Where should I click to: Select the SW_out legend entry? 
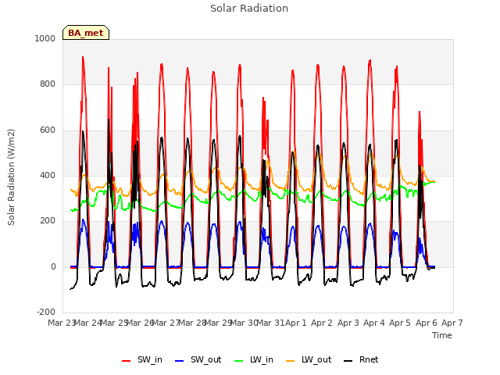click(x=198, y=360)
